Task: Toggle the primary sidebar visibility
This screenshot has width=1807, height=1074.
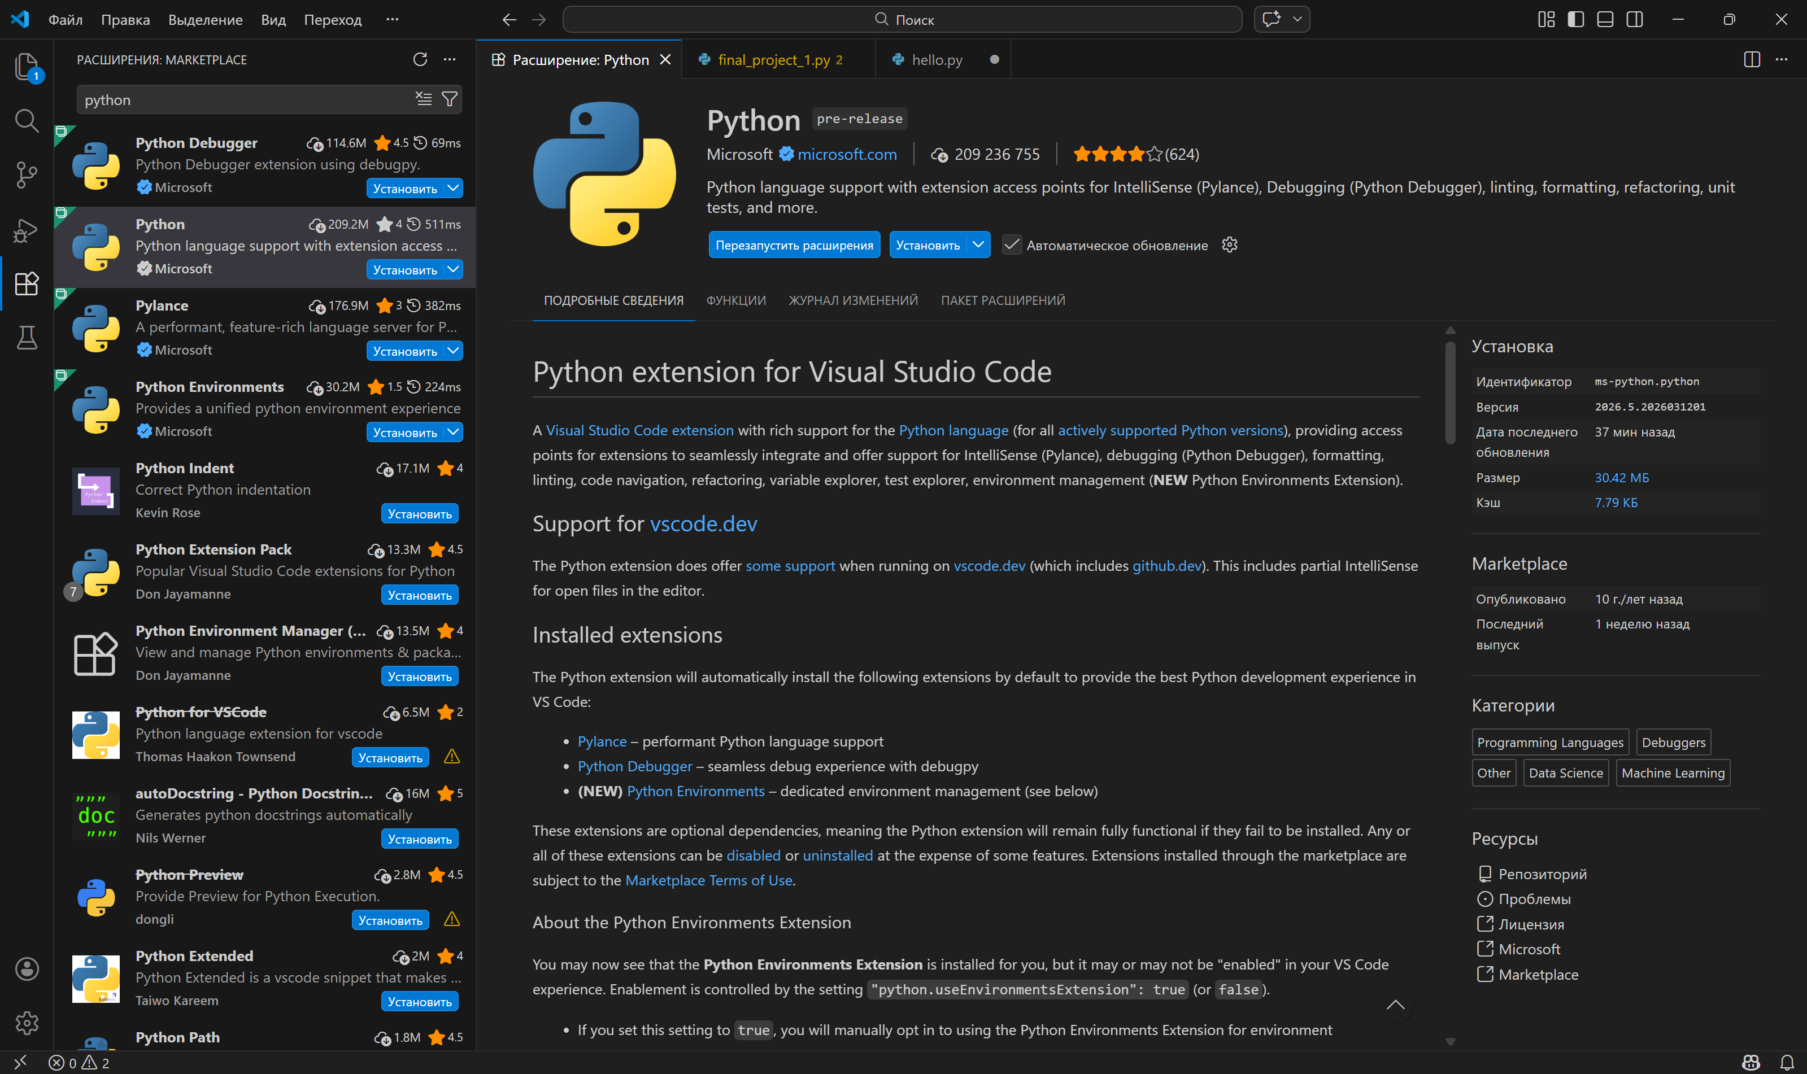Action: pos(1576,20)
